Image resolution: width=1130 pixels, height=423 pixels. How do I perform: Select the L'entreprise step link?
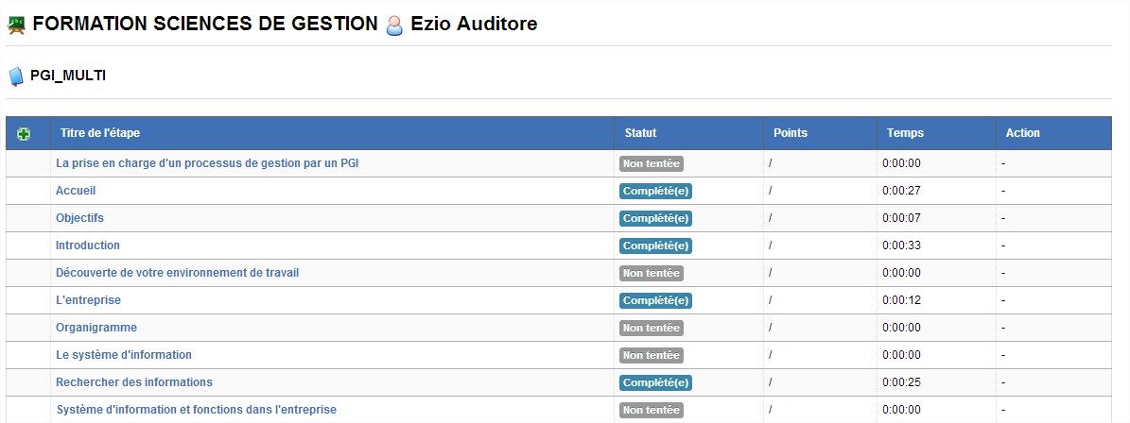(89, 300)
